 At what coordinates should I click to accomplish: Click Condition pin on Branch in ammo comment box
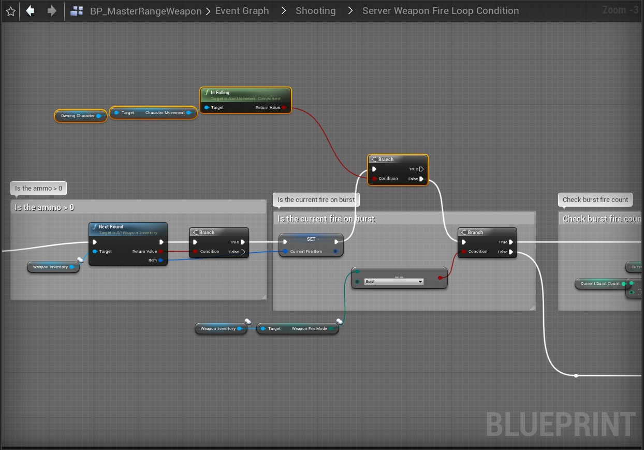195,252
